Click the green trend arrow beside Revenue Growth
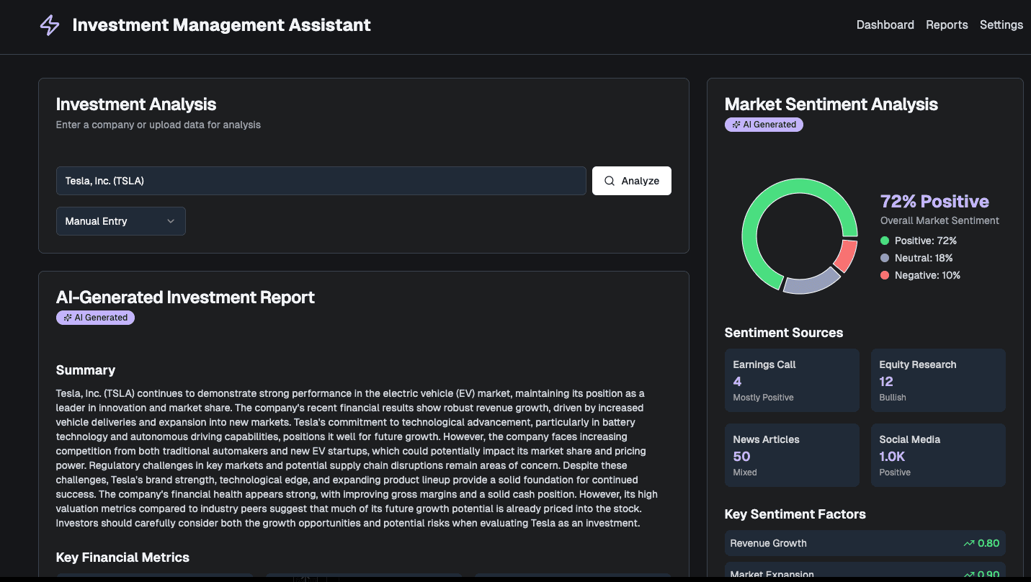Viewport: 1031px width, 582px height. coord(969,542)
